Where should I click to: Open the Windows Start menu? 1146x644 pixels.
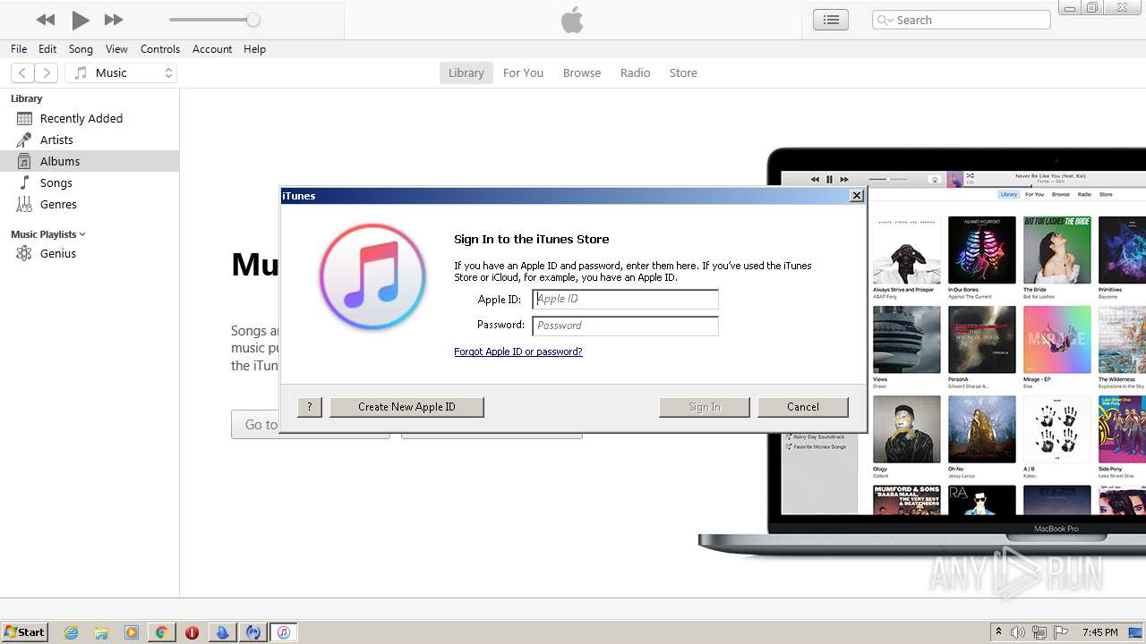pyautogui.click(x=24, y=631)
